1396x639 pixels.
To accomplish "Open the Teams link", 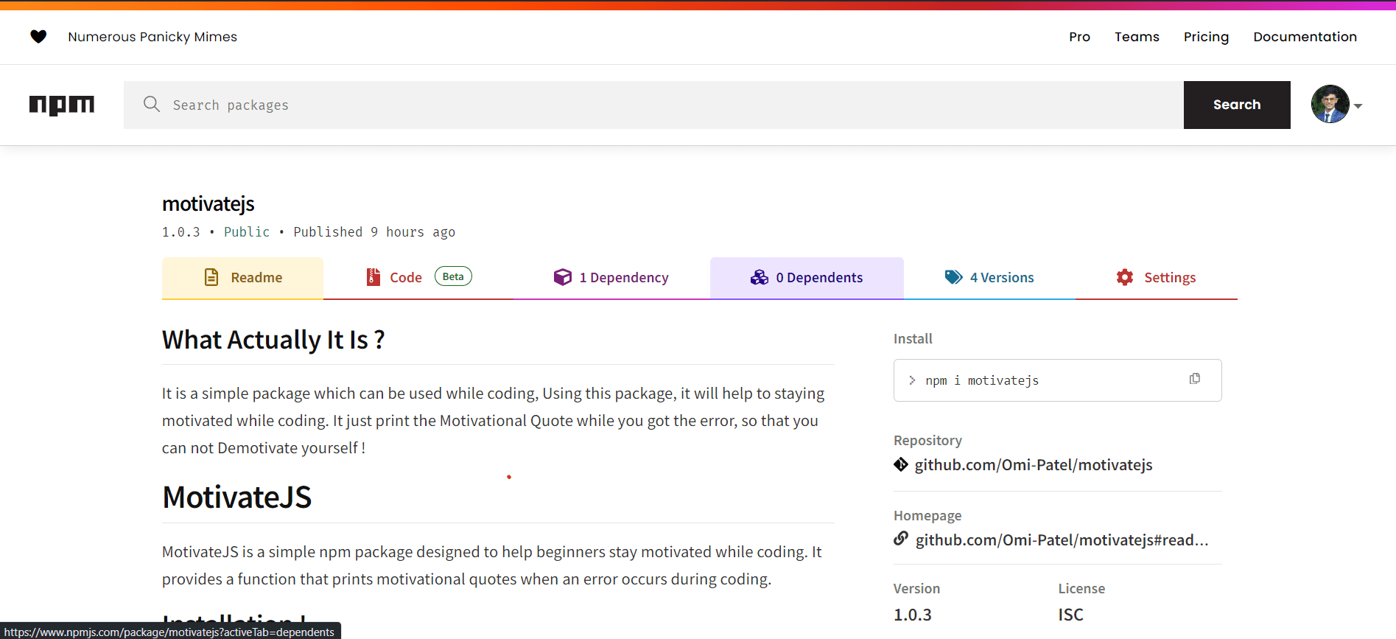I will (x=1137, y=37).
